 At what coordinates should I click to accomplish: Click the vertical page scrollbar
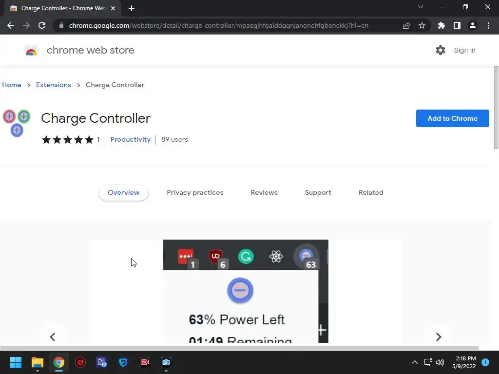496,108
